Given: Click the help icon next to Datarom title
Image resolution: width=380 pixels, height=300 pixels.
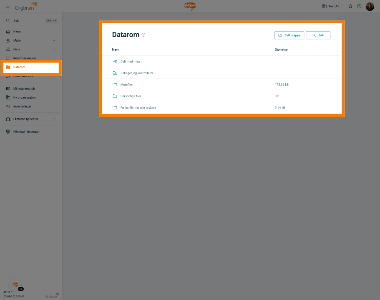Looking at the screenshot, I should 144,35.
